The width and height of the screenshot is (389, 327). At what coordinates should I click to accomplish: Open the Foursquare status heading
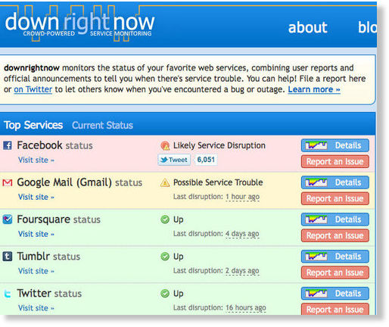[x=58, y=220]
